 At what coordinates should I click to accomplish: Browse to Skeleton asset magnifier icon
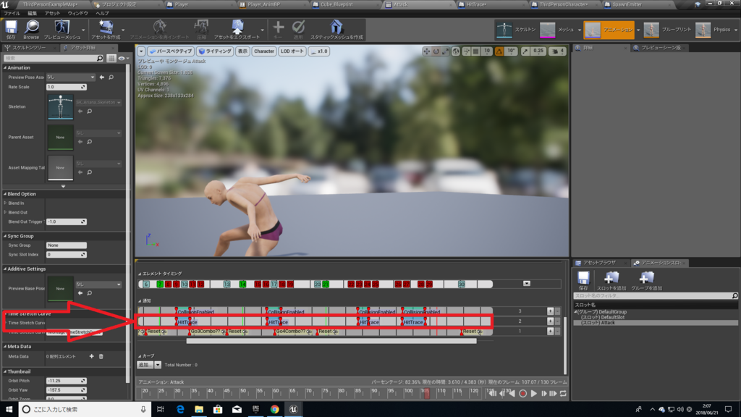89,111
